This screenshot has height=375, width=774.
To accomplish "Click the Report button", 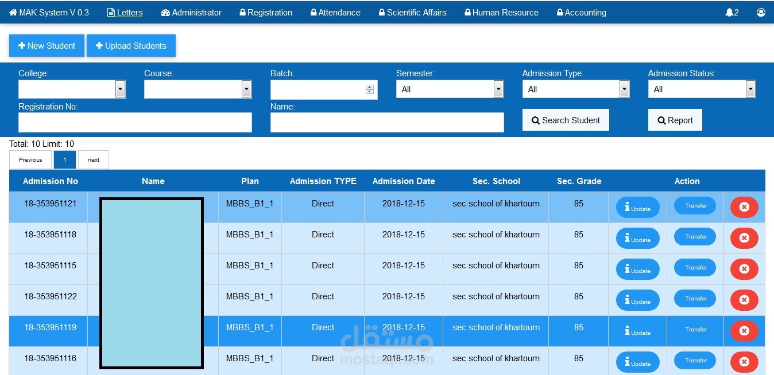I will click(675, 120).
